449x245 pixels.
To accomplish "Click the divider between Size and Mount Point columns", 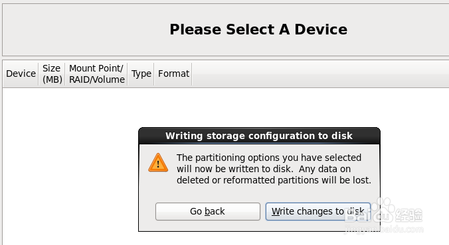I will pyautogui.click(x=65, y=73).
